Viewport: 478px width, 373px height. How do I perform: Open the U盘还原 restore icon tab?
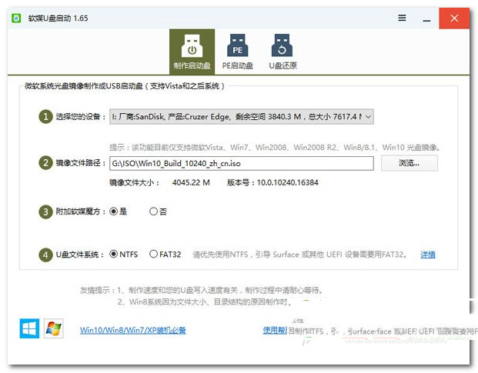[282, 51]
